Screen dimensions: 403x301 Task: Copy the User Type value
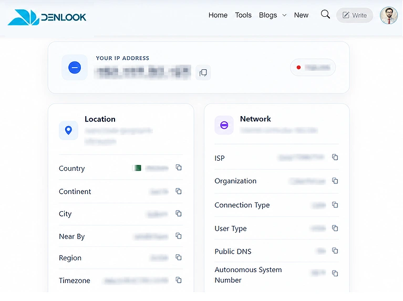point(335,228)
